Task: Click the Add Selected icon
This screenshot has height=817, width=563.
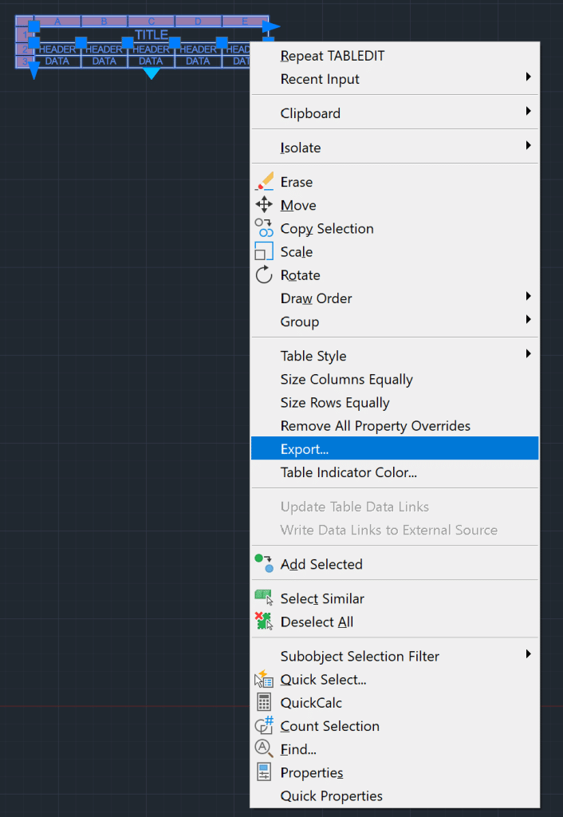Action: (264, 563)
